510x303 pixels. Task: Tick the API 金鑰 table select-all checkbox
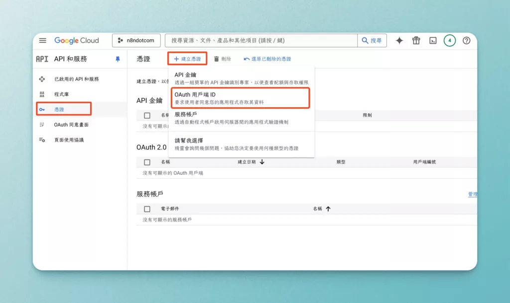click(147, 116)
